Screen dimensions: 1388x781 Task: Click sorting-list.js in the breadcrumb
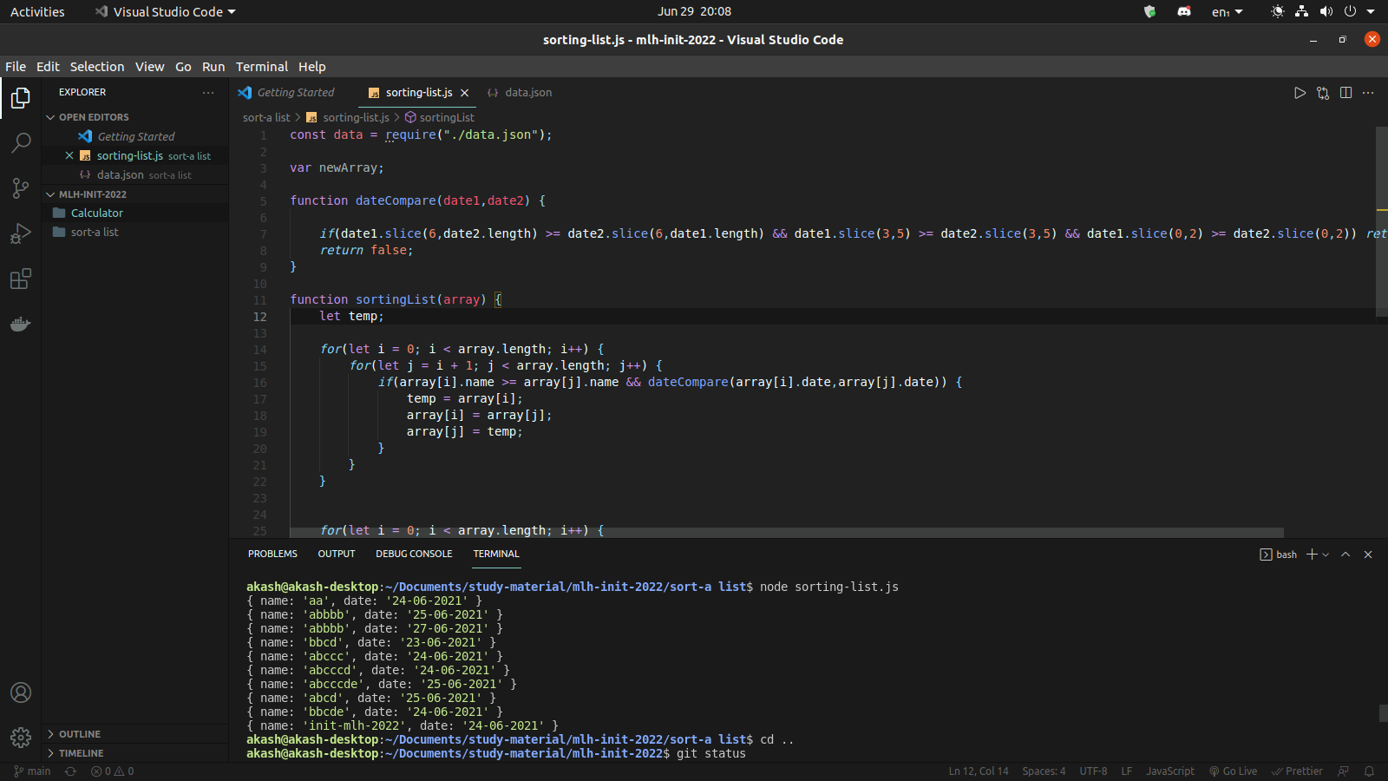348,117
